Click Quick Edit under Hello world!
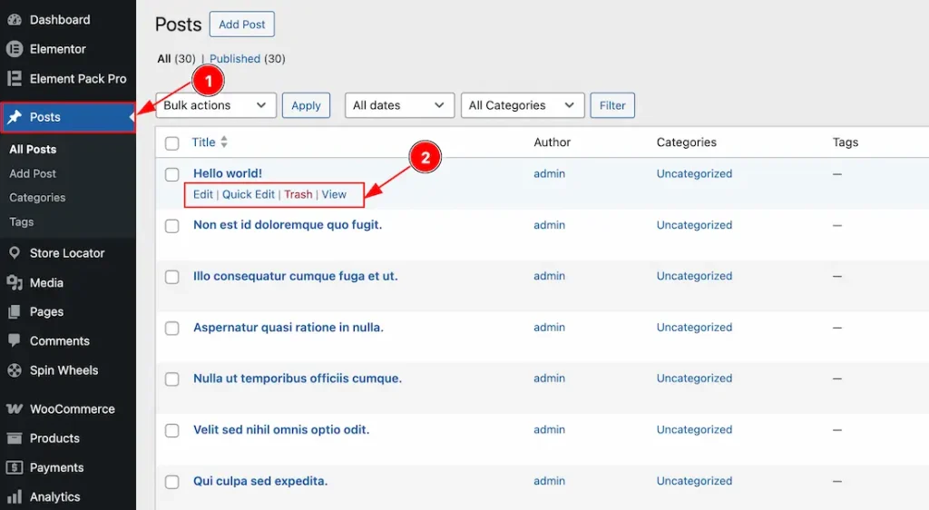The width and height of the screenshot is (929, 510). [249, 194]
